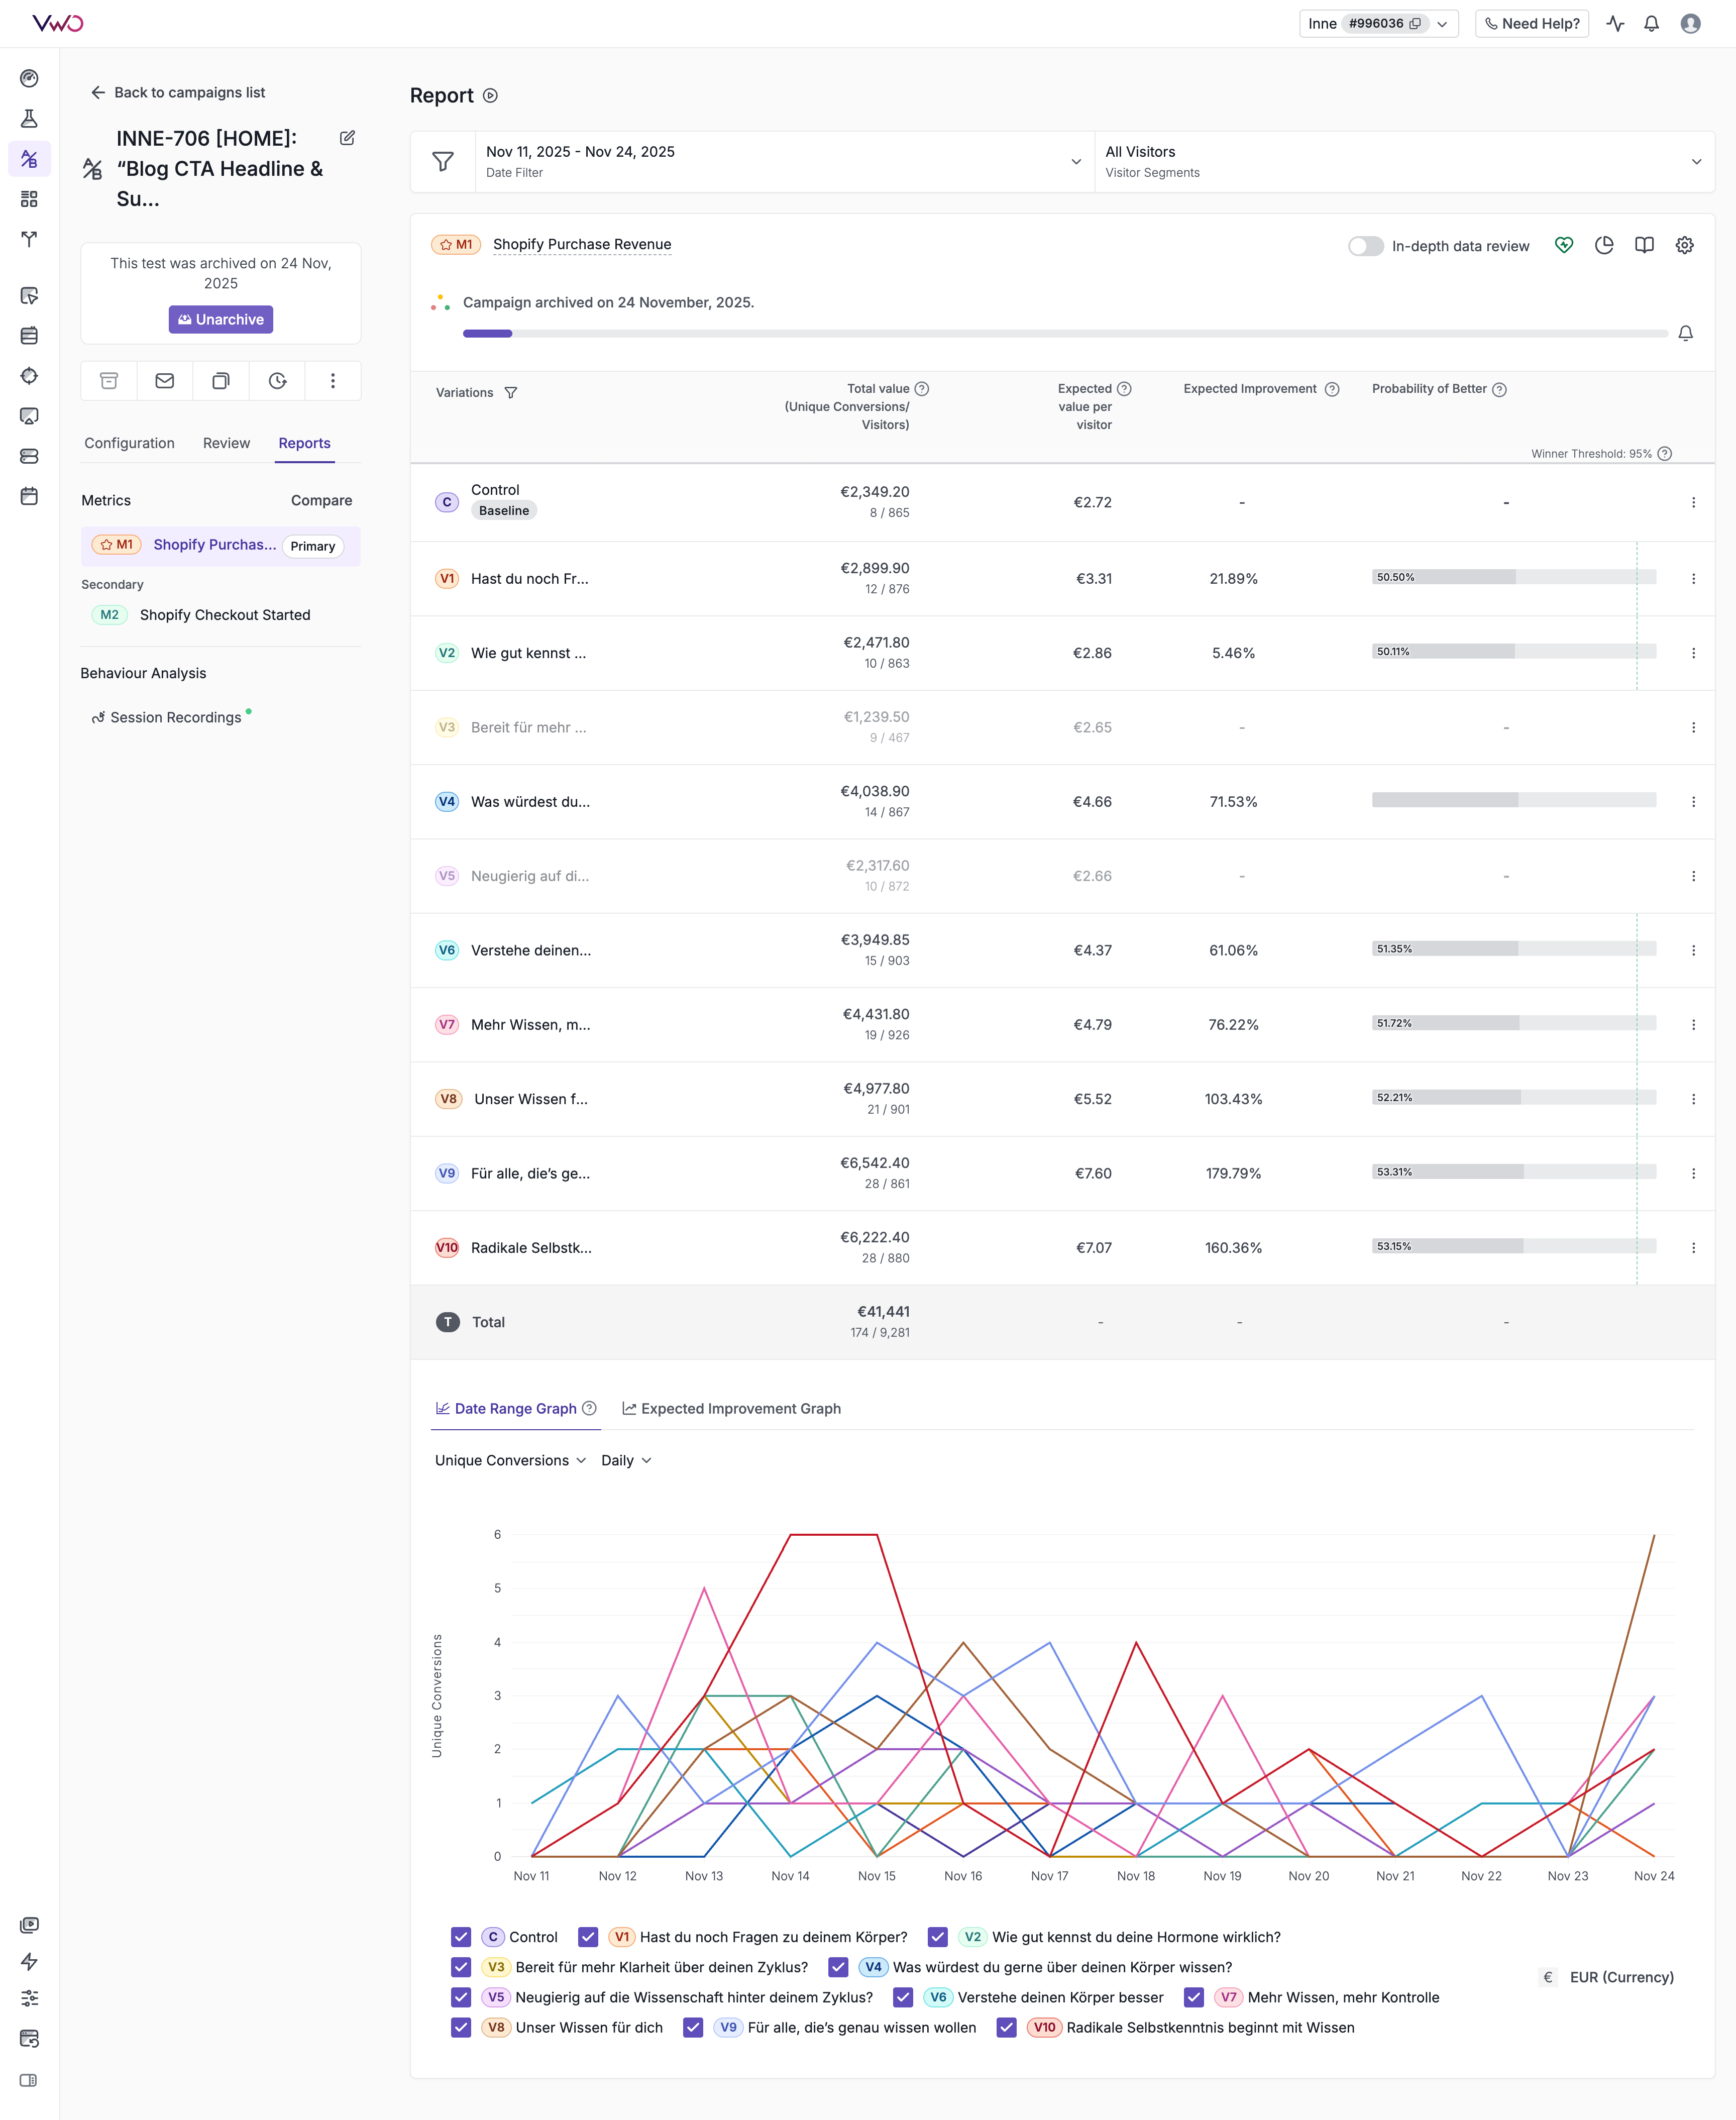1736x2120 pixels.
Task: Click the campaign progress bar
Action: pos(1064,333)
